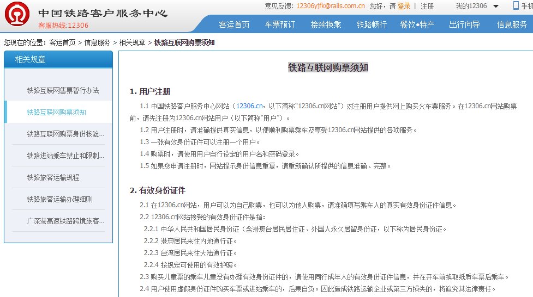The width and height of the screenshot is (533, 297).
Task: Select 铁路畅行 in the nav bar
Action: [372, 24]
